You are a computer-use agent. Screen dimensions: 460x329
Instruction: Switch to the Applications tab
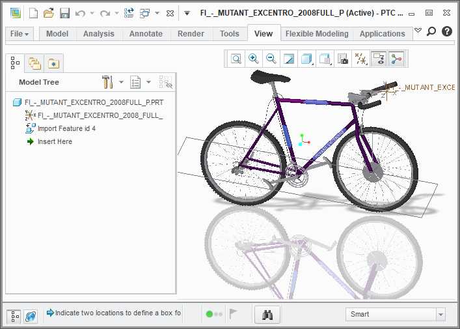point(383,34)
